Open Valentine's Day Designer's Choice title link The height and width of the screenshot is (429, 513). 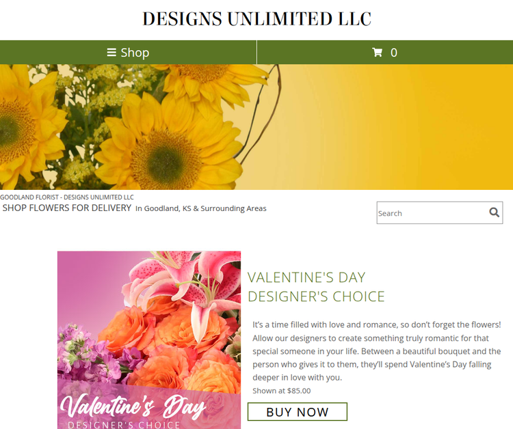tap(316, 287)
